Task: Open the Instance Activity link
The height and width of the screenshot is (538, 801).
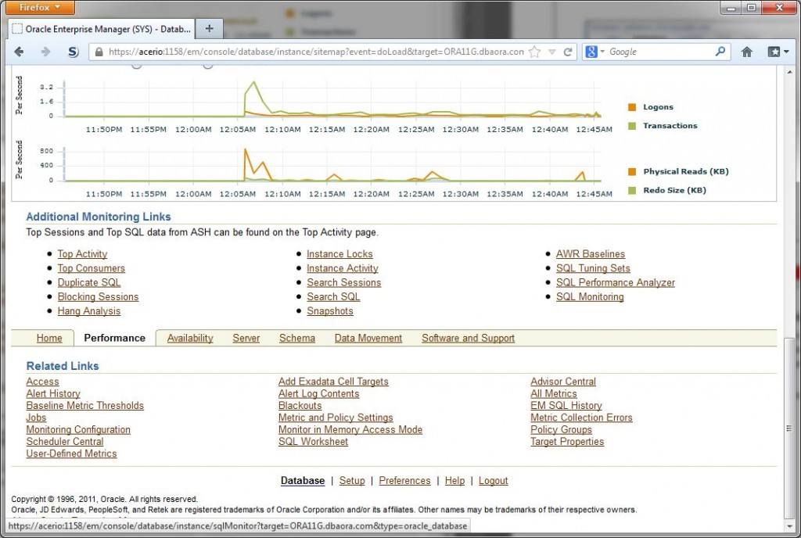Action: pyautogui.click(x=343, y=268)
